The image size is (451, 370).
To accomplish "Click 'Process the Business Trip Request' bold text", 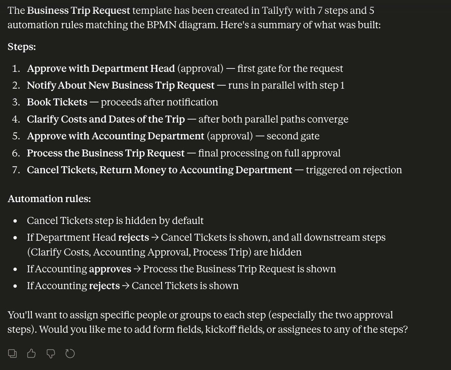I will (106, 153).
